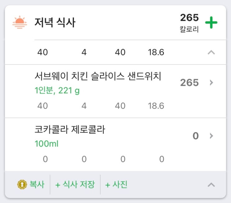
Task: Tap the 1인분, 221 g serving size text
Action: tap(58, 91)
